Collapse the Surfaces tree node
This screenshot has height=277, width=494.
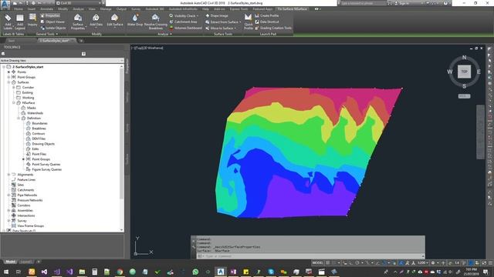coord(8,82)
